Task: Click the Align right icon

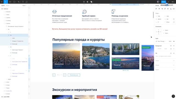Action: 162,9
